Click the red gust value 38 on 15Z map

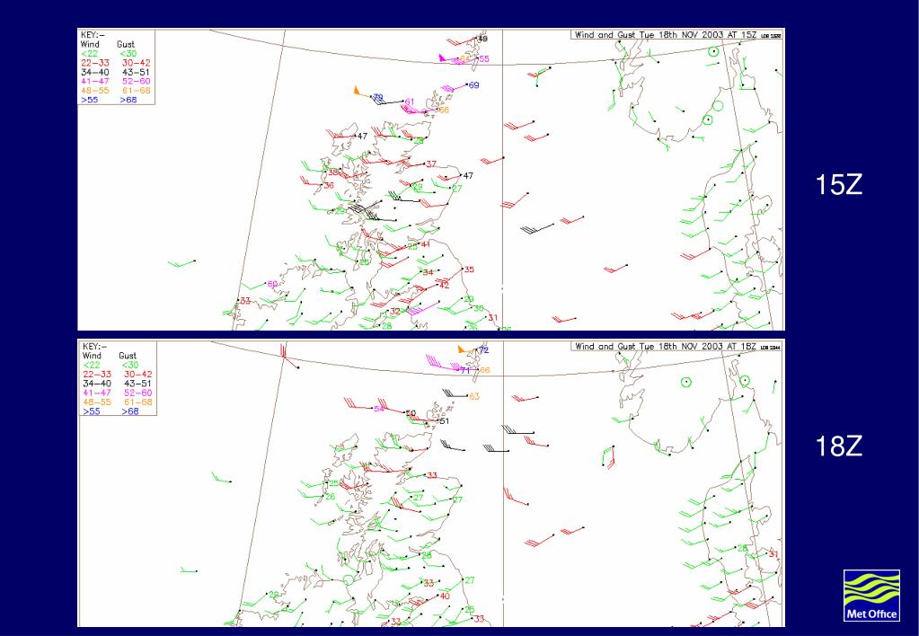(333, 172)
